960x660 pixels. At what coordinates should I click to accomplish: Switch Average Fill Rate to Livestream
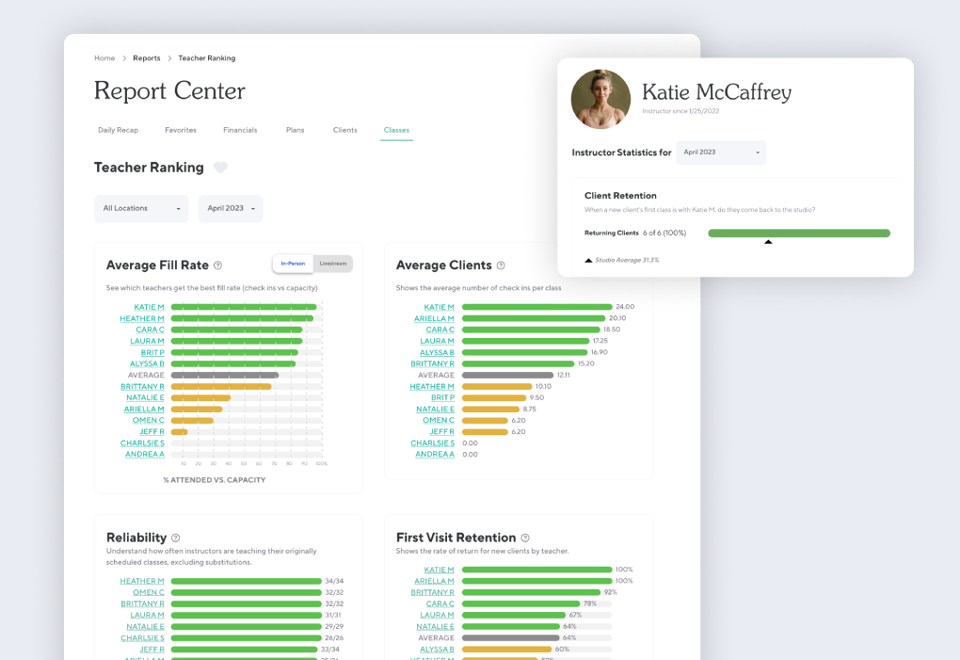pyautogui.click(x=332, y=265)
